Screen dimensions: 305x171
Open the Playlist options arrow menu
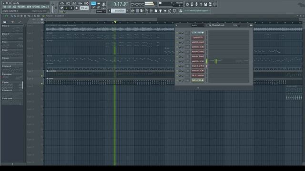click(x=3, y=16)
